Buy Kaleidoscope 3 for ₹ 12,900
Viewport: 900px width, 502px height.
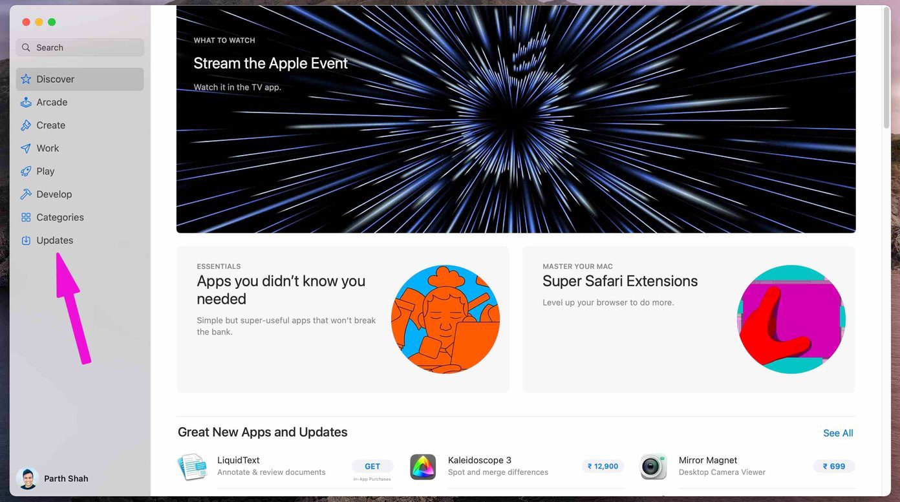603,466
